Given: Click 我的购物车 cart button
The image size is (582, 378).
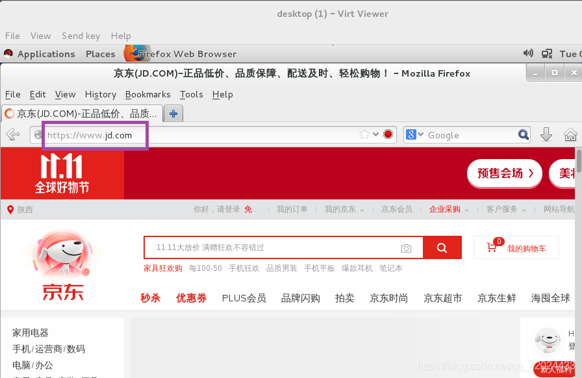Looking at the screenshot, I should point(516,247).
